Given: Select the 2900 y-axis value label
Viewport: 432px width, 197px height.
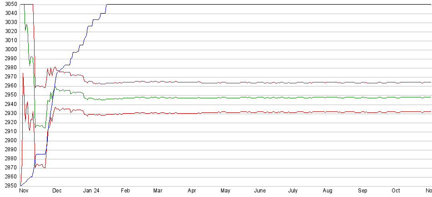Looking at the screenshot, I should 9,140.
